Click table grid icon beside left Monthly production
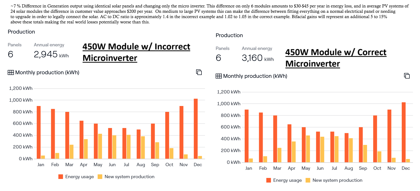Viewport: 420px width, 191px height. [11, 72]
